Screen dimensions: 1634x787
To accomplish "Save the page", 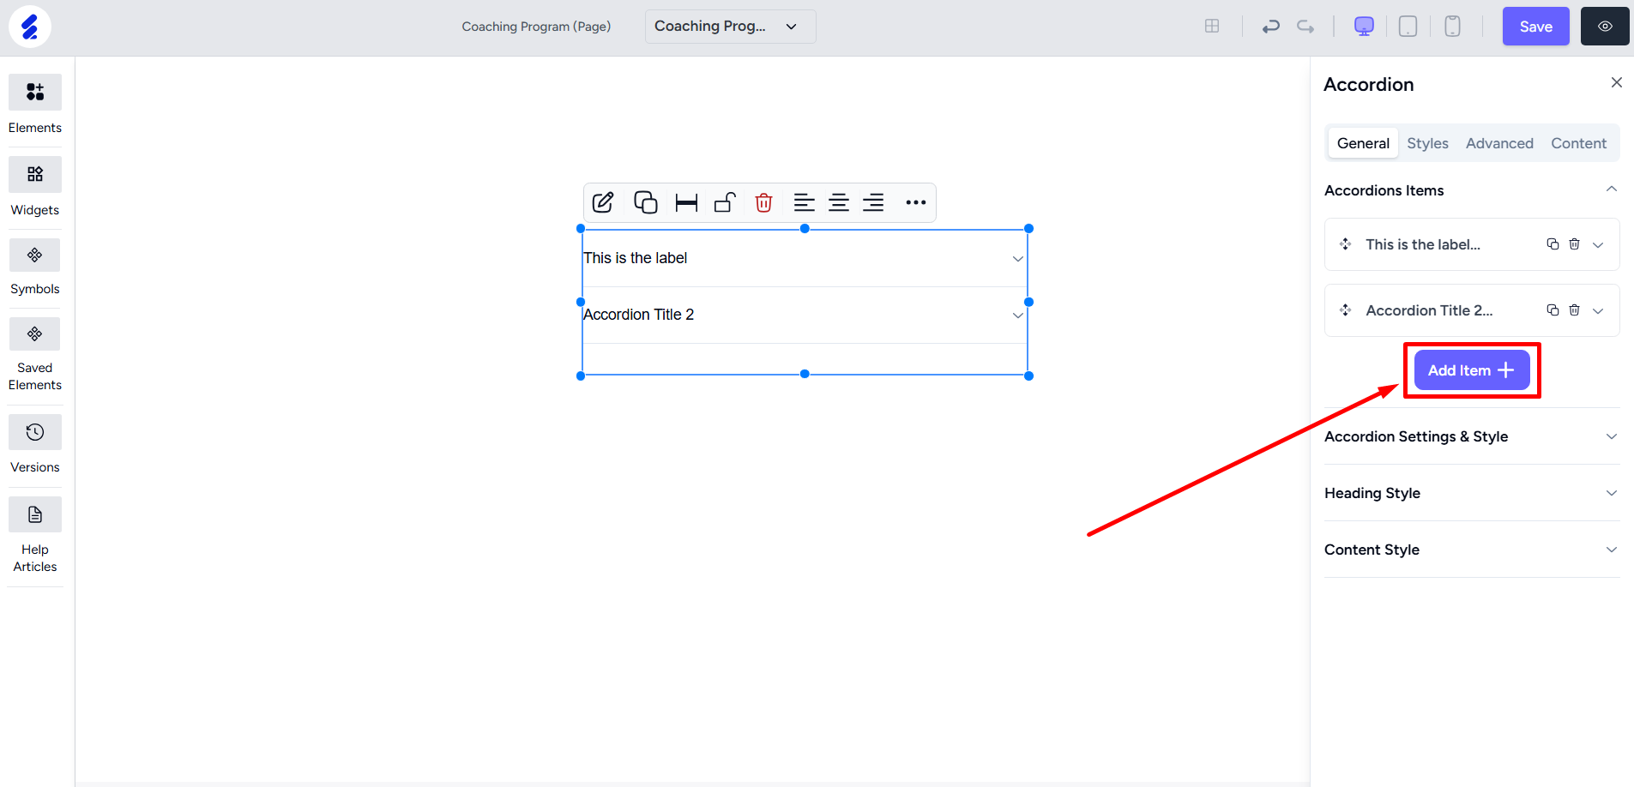I will (x=1535, y=27).
